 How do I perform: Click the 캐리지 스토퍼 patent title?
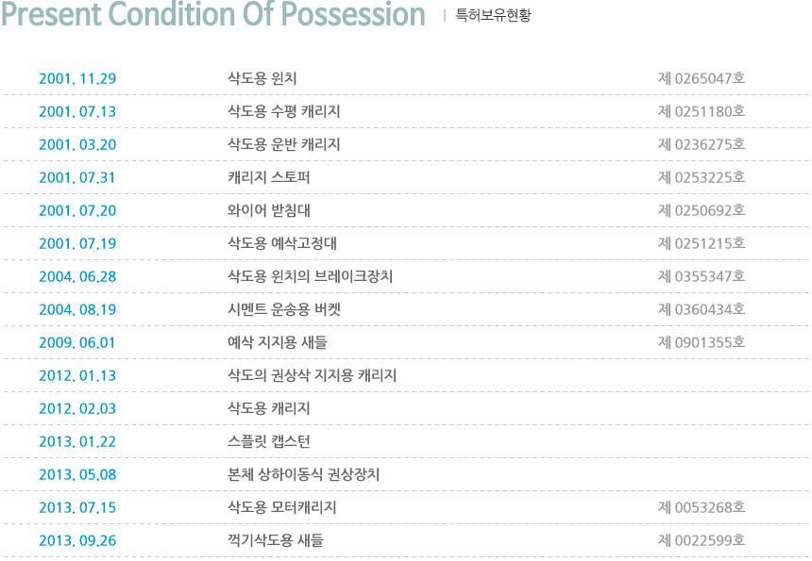pyautogui.click(x=269, y=177)
